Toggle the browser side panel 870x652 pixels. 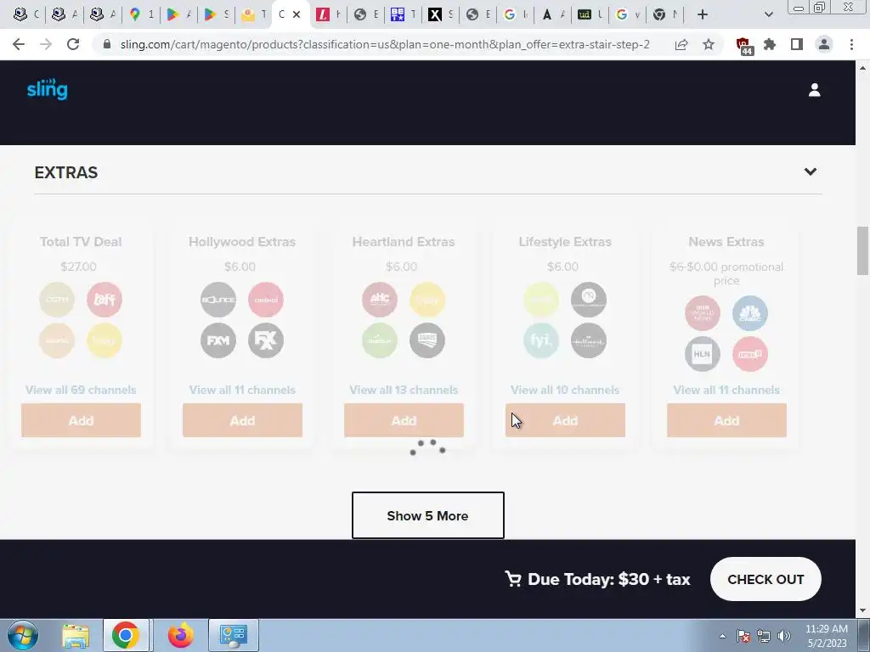(x=797, y=44)
